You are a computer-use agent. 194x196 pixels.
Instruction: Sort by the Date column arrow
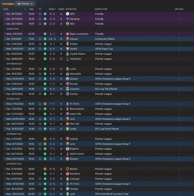(x=25, y=9)
